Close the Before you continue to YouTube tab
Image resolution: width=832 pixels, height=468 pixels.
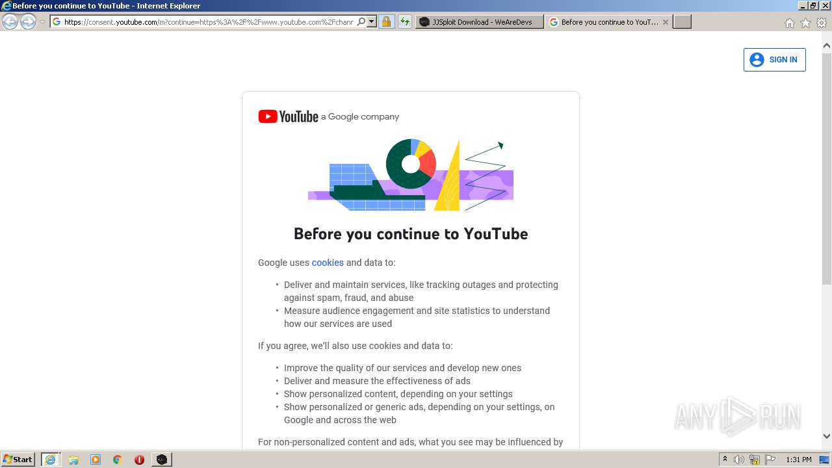(x=666, y=22)
